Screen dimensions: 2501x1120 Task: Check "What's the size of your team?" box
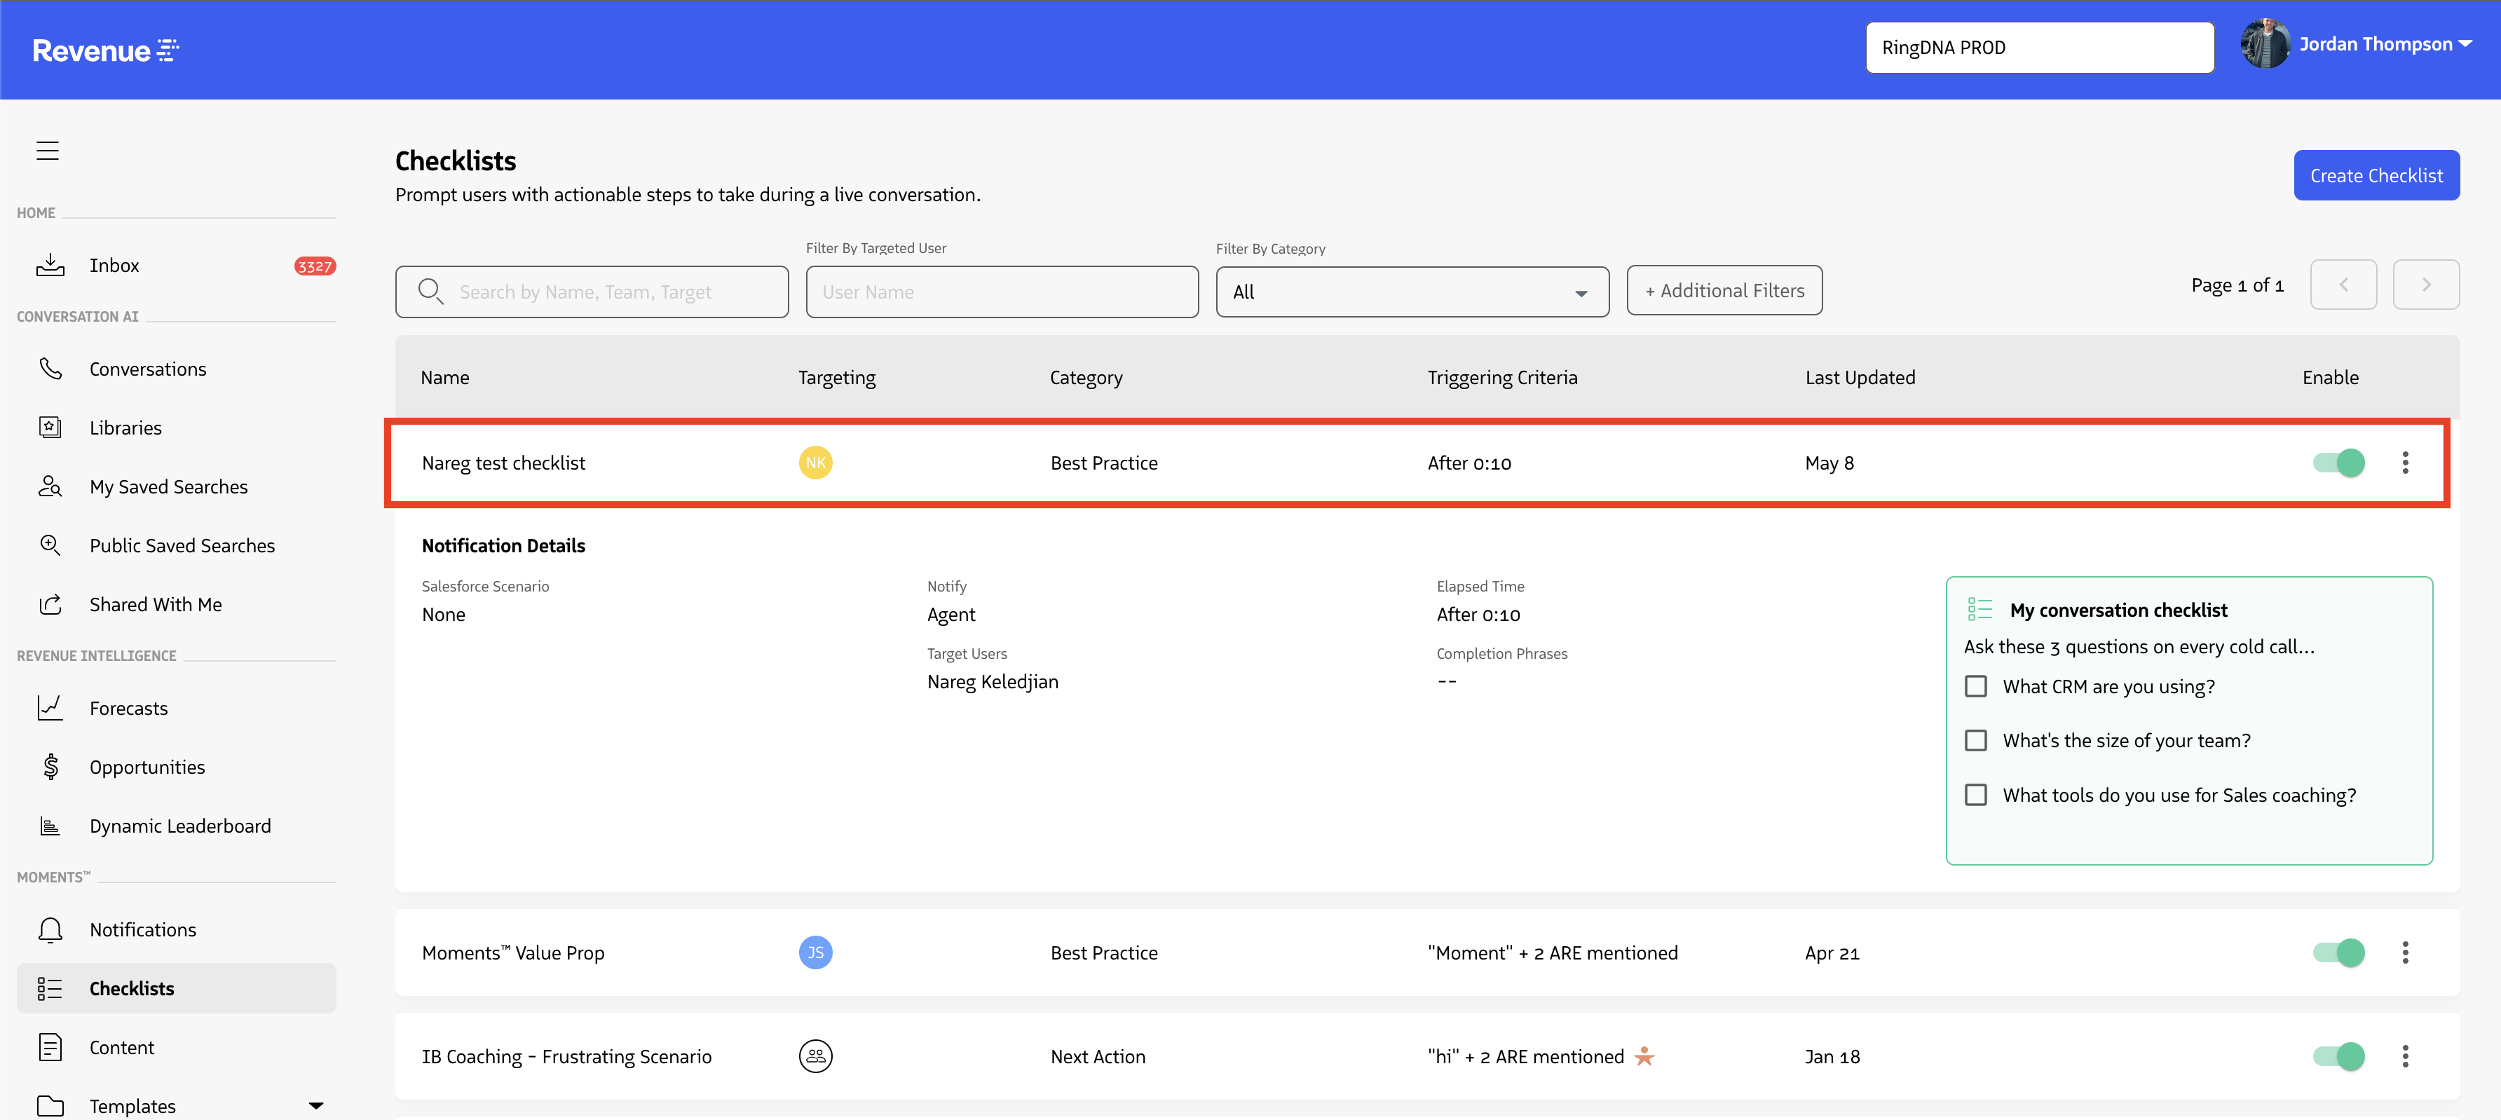point(1976,741)
